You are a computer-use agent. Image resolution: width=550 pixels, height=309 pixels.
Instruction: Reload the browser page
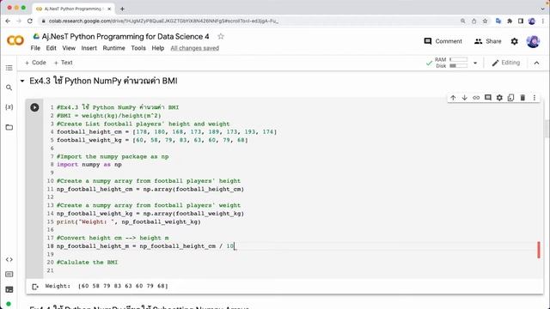click(x=30, y=21)
